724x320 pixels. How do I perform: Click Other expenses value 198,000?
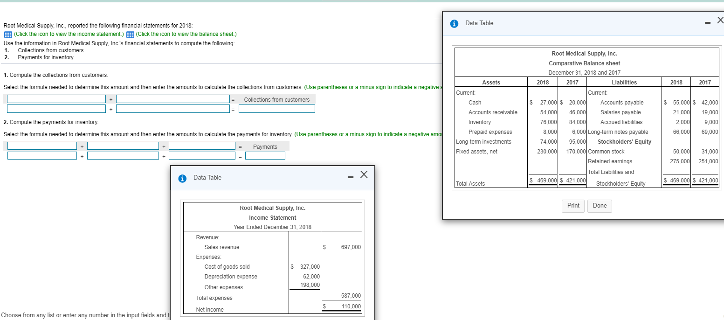pyautogui.click(x=310, y=285)
